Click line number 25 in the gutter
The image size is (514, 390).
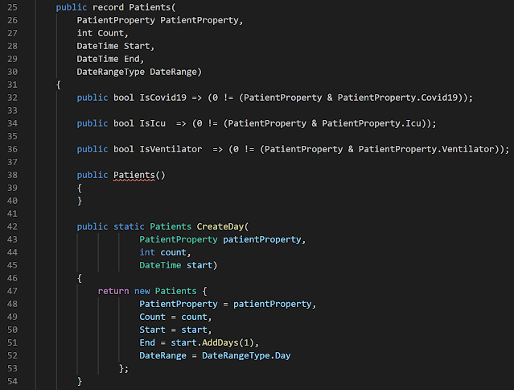(x=12, y=7)
